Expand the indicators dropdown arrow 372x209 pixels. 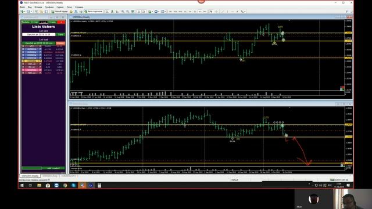coord(152,12)
